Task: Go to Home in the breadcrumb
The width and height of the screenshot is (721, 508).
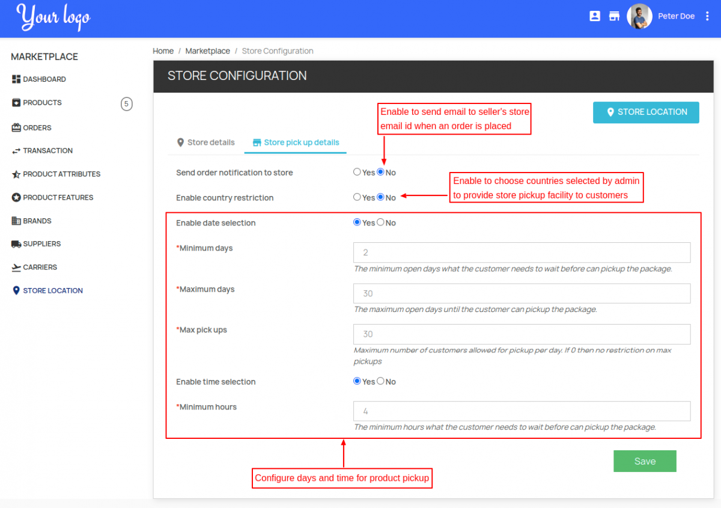Action: (163, 51)
